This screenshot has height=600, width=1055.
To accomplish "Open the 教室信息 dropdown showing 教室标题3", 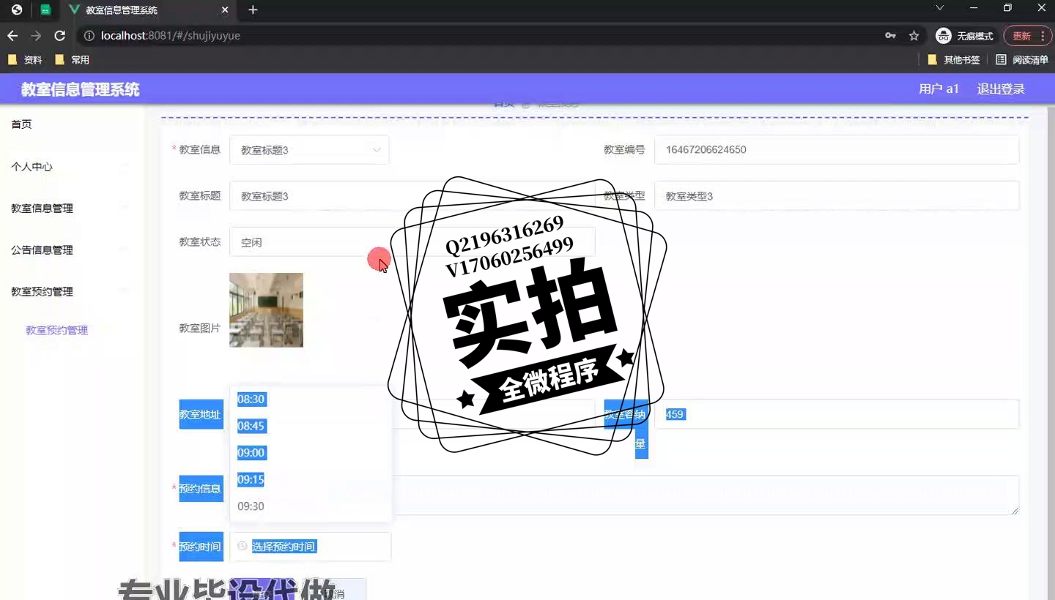I will click(x=309, y=150).
